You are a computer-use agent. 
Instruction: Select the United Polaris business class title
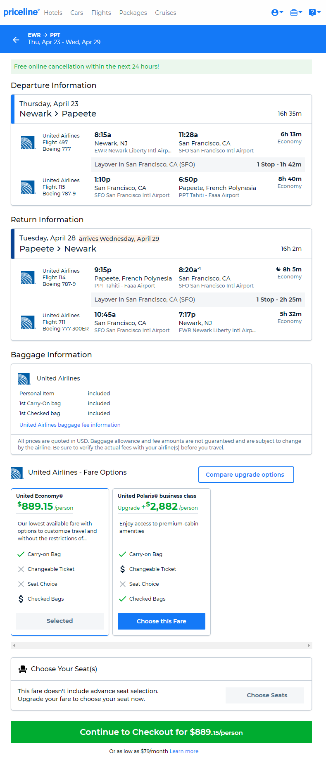(157, 496)
